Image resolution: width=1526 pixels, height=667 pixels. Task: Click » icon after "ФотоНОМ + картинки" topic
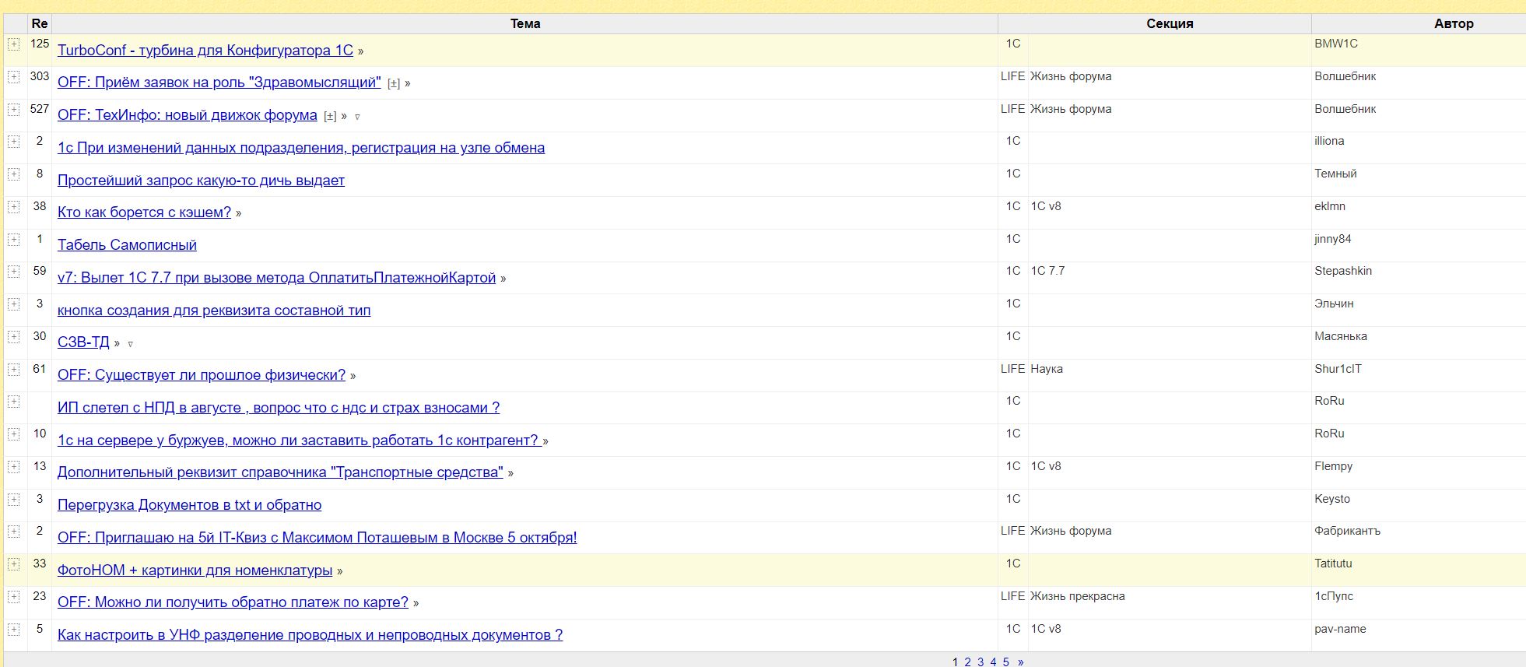pos(340,571)
